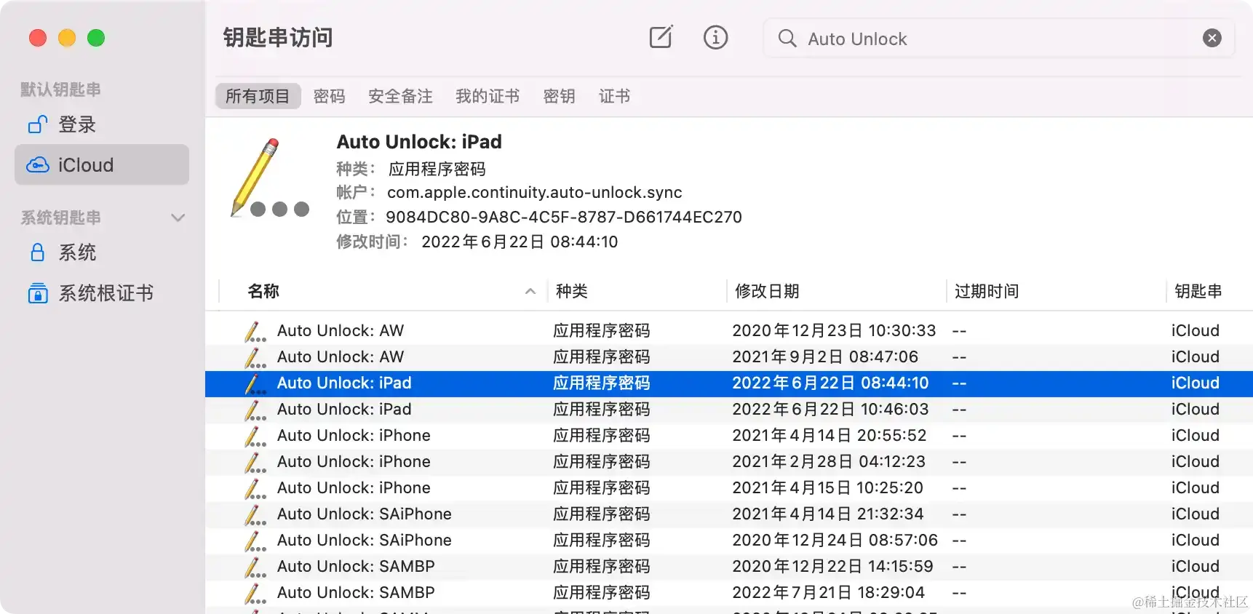Click the unlock icon beside 登录
Viewport: 1253px width, 614px height.
click(37, 124)
